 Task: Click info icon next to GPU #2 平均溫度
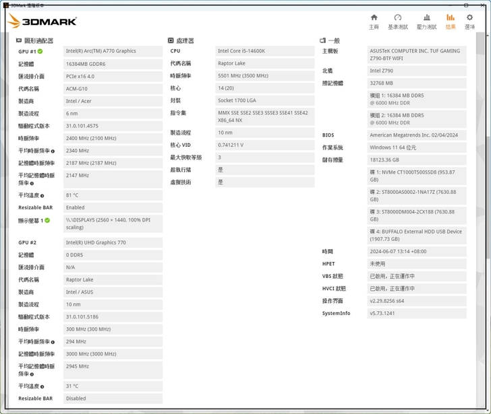click(x=41, y=386)
